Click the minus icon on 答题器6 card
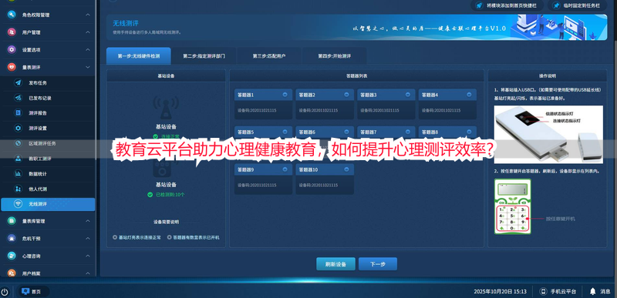Image resolution: width=617 pixels, height=298 pixels. 346,132
